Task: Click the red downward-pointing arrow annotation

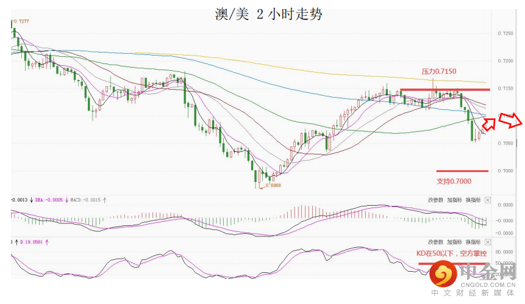Action: (511, 120)
